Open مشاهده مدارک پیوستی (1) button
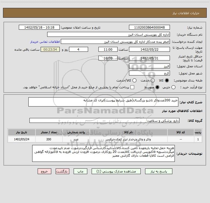 click(116, 171)
